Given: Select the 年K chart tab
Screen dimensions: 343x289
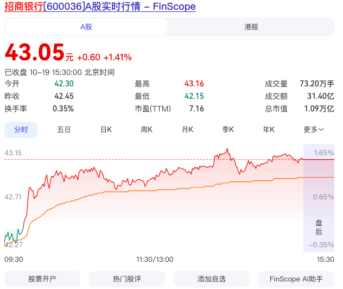Looking at the screenshot, I should point(269,130).
